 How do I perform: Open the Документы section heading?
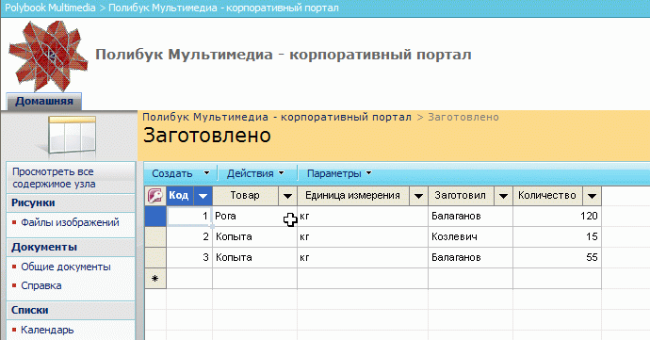(x=44, y=247)
